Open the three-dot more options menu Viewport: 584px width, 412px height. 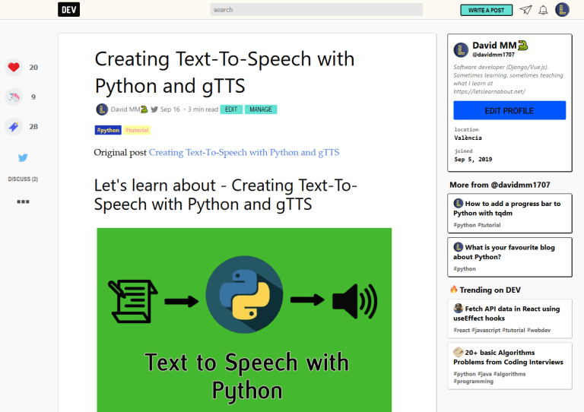tap(23, 201)
